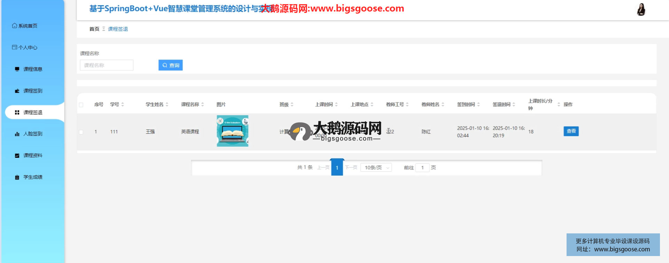The height and width of the screenshot is (263, 669).
Task: Click the bar chart icon for 人脸签到
Action: click(17, 134)
